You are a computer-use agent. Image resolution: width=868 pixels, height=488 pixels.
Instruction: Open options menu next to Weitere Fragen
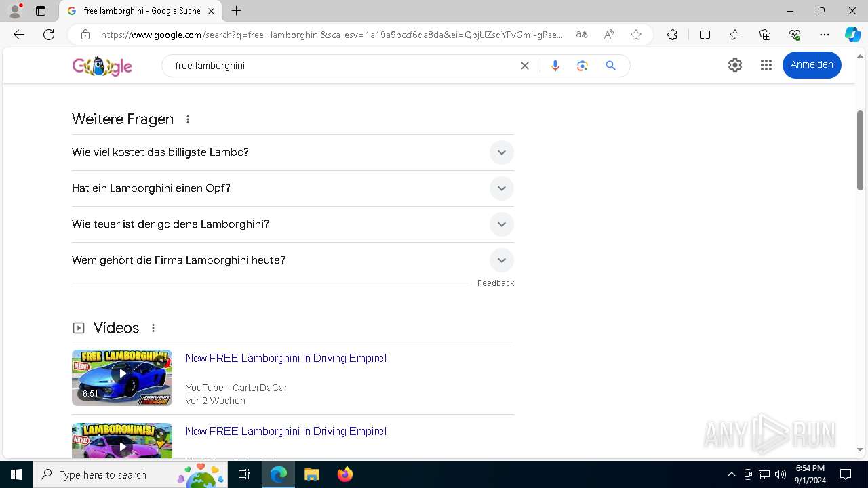tap(188, 119)
